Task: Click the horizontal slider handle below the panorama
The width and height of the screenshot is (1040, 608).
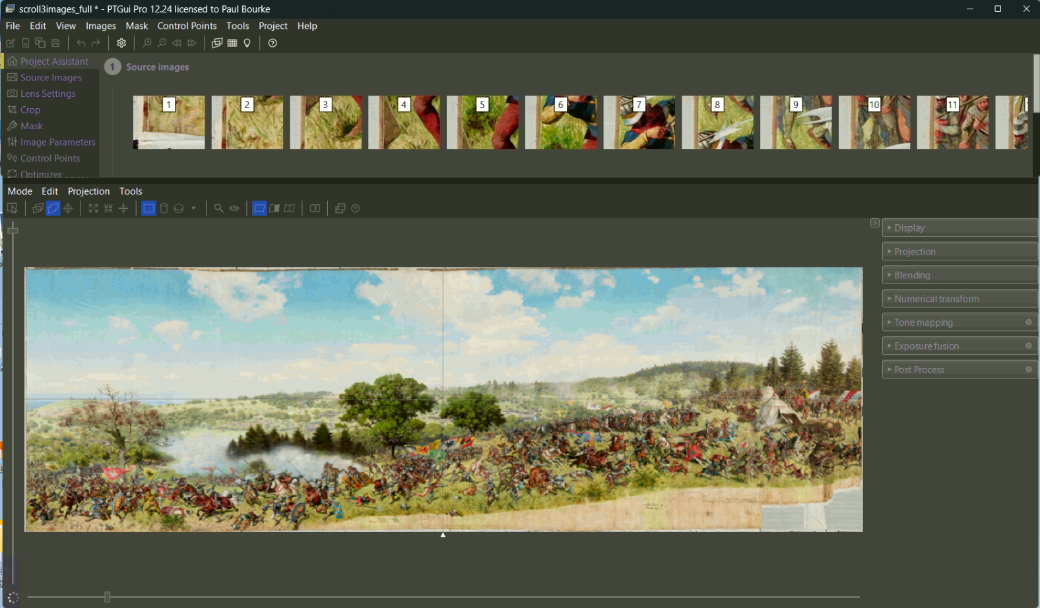Action: coord(107,597)
